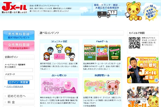Viewport: 161px width, 107px height.
Task: Click the mobile QR code image
Action: coord(134,43)
